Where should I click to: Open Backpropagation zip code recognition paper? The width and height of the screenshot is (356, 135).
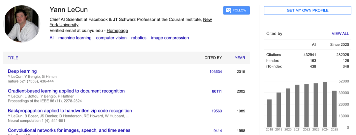[70, 111]
